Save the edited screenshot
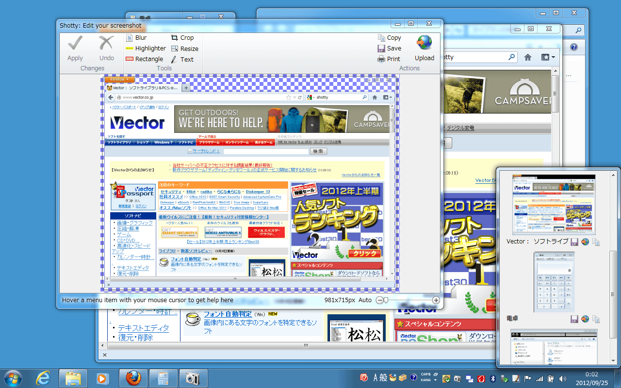Screen dimensions: 621x388 [390, 48]
